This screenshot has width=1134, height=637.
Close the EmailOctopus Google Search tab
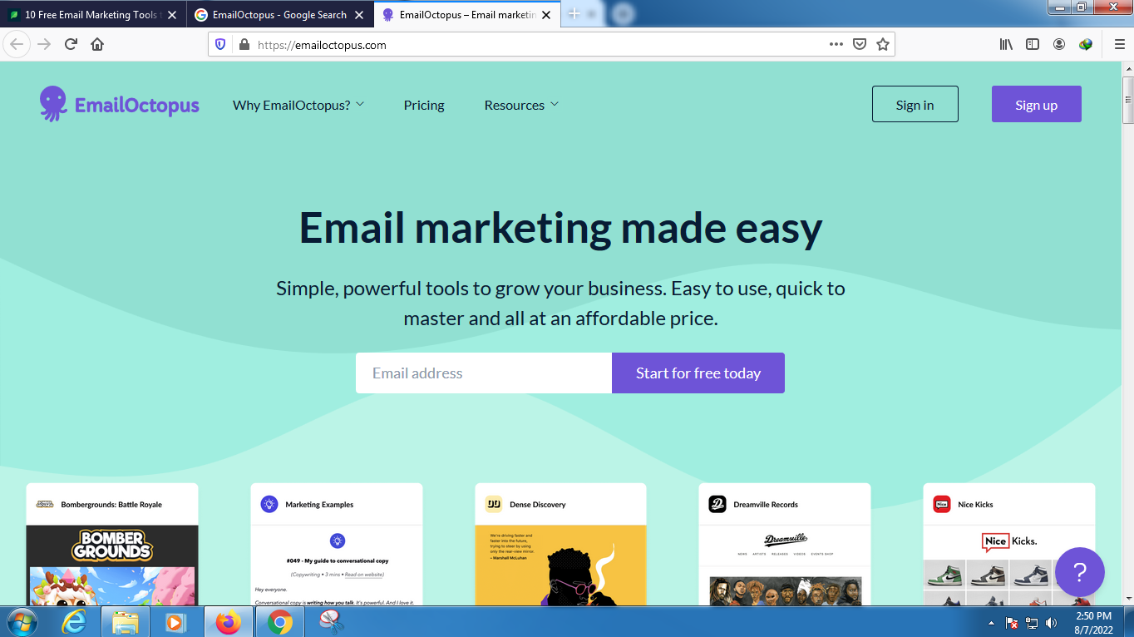pos(359,15)
